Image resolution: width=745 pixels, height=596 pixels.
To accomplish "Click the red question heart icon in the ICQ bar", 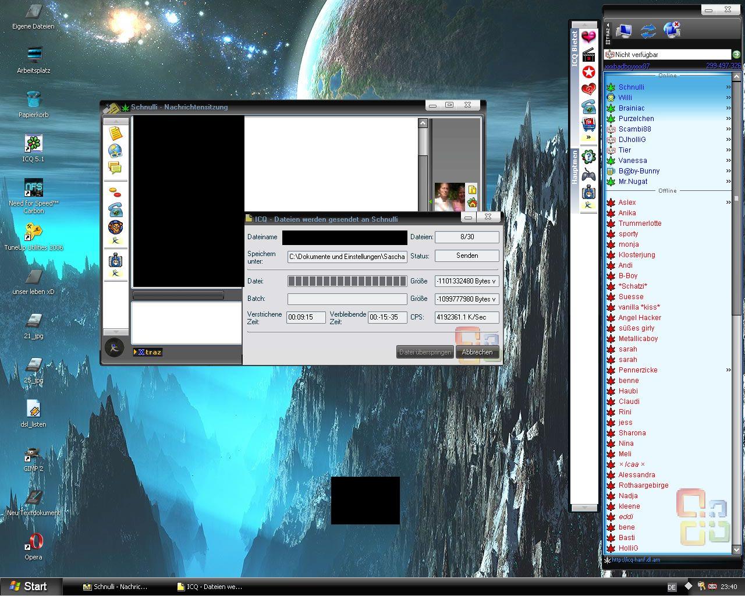I will tap(588, 90).
